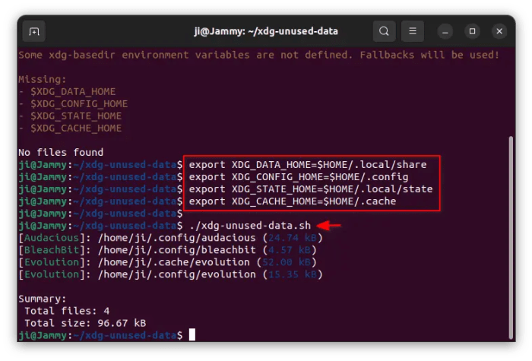This screenshot has width=532, height=361.
Task: Click the [BleachBit] result line
Action: (x=167, y=250)
